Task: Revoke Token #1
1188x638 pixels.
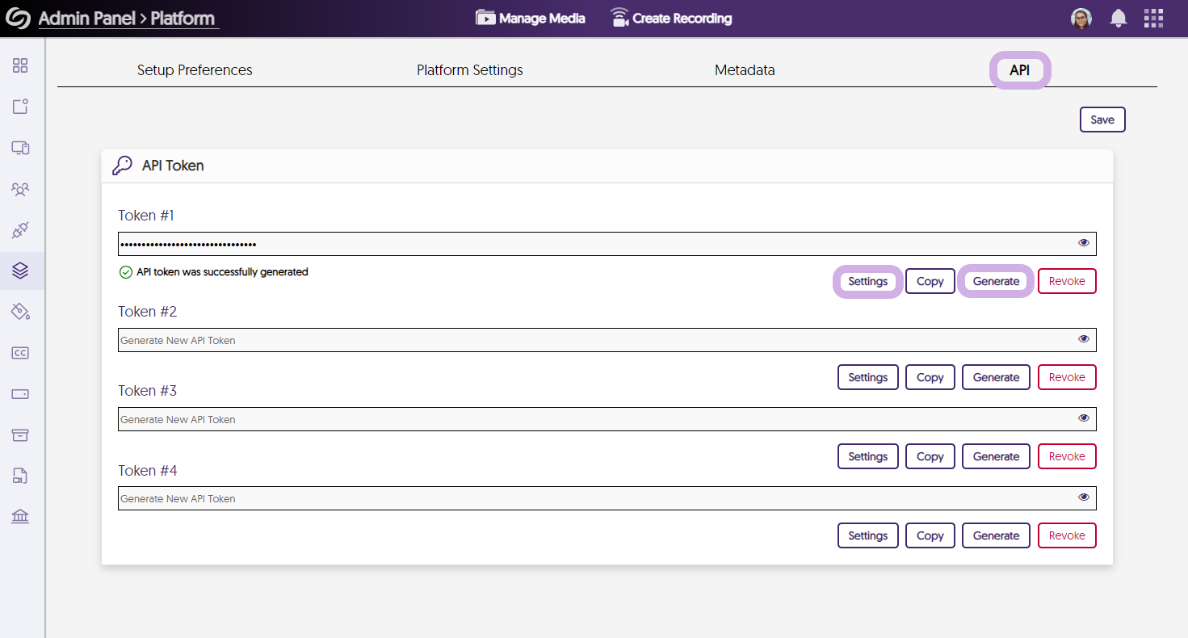Action: pyautogui.click(x=1066, y=281)
